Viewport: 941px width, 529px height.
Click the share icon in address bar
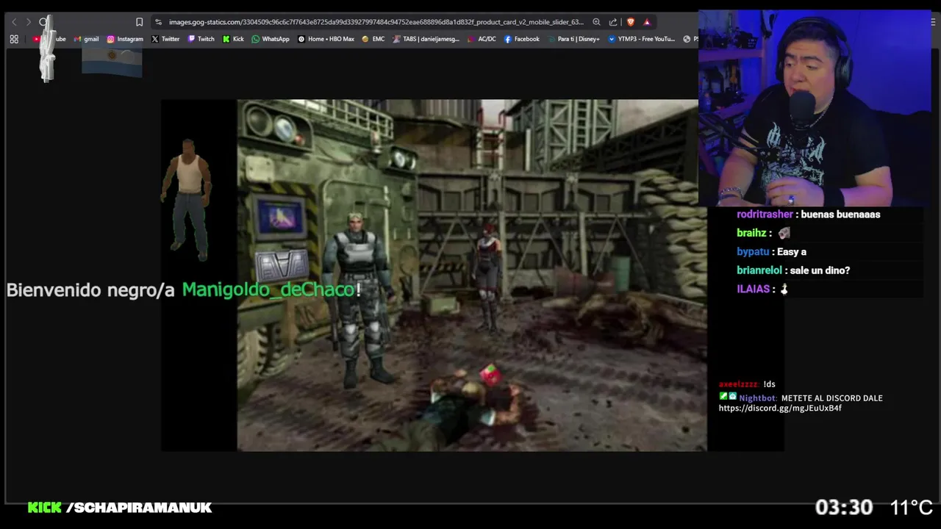613,22
